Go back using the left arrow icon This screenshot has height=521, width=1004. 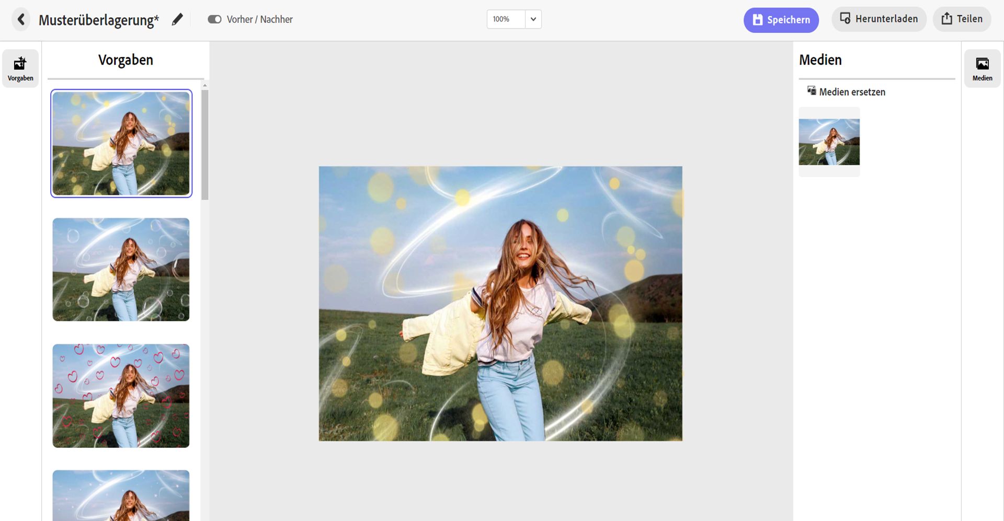point(21,19)
